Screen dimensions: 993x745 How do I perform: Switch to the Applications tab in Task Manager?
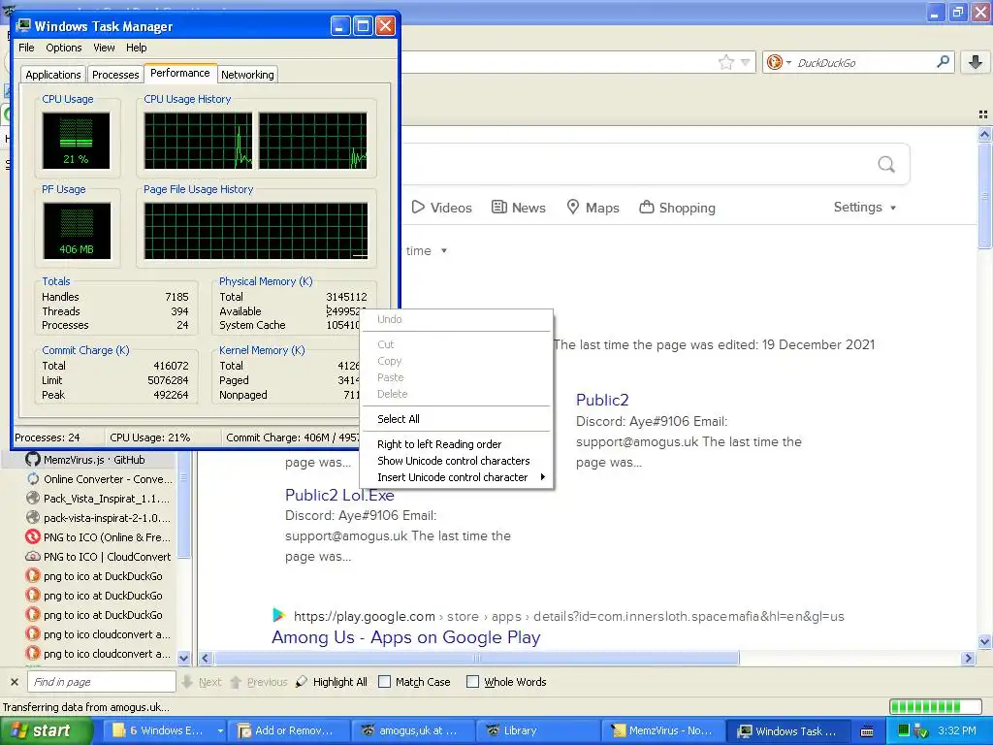tap(53, 75)
